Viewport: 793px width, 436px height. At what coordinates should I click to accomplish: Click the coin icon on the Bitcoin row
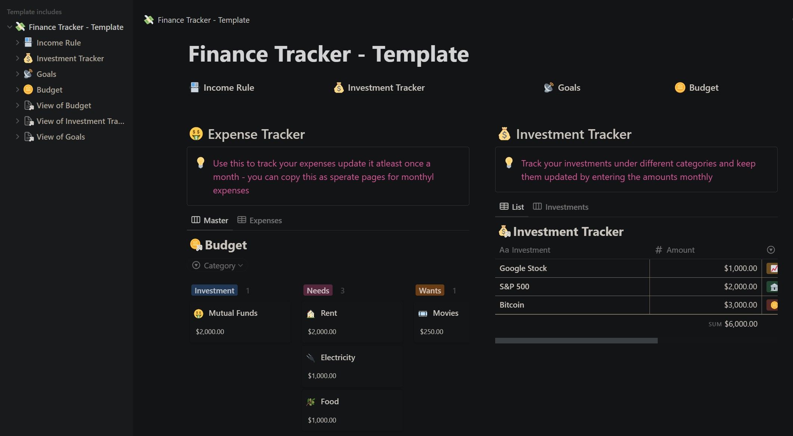(774, 305)
